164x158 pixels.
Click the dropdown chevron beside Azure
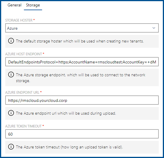pyautogui.click(x=154, y=28)
